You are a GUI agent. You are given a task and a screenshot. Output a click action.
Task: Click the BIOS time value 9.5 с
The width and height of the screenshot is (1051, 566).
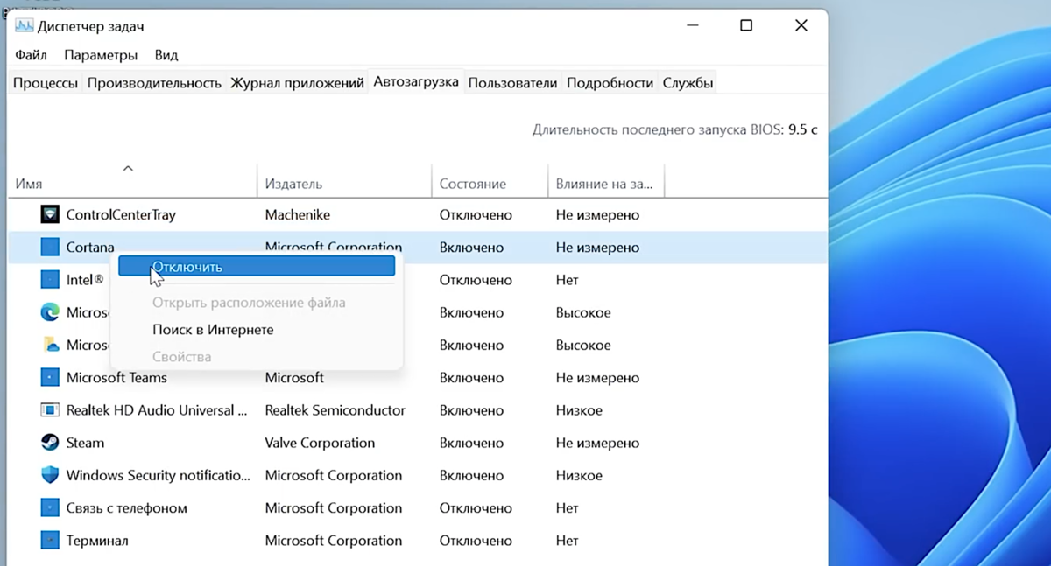[802, 129]
